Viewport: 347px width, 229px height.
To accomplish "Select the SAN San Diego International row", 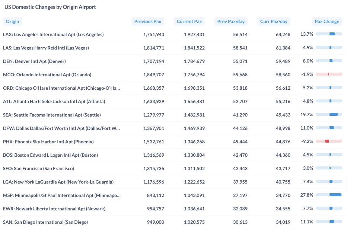I will (173, 222).
